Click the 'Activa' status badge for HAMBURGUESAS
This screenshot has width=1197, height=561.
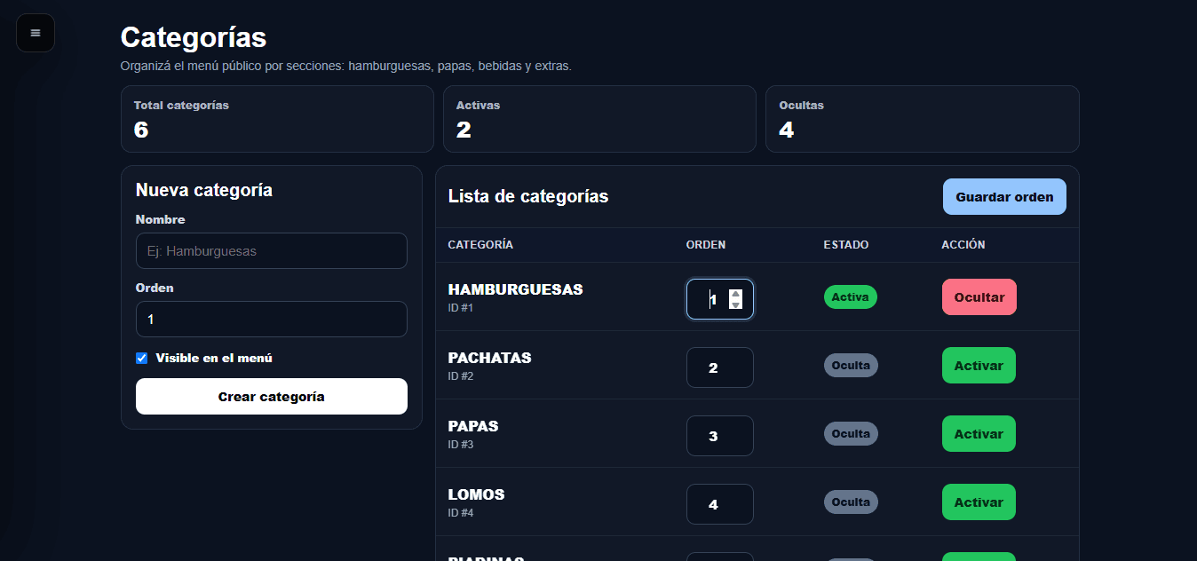850,297
